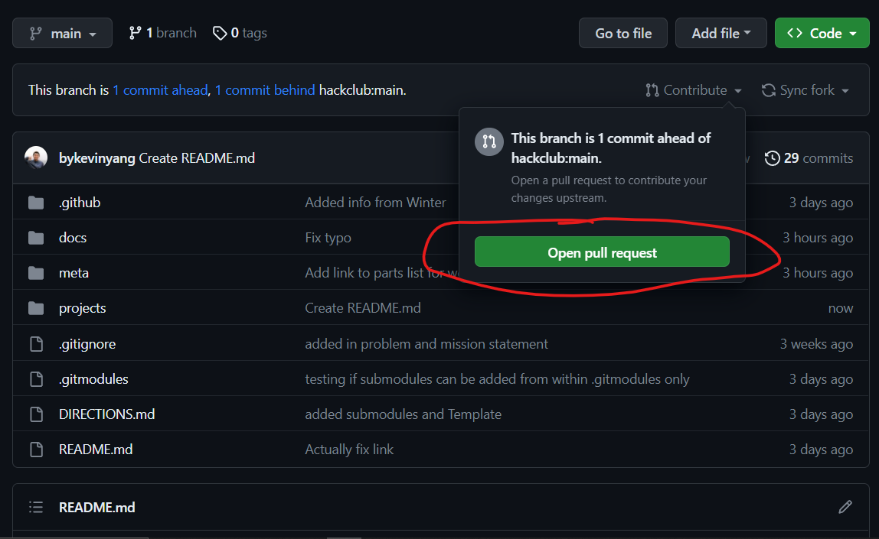This screenshot has width=879, height=539.
Task: Open the .gitignore file
Action: point(87,344)
